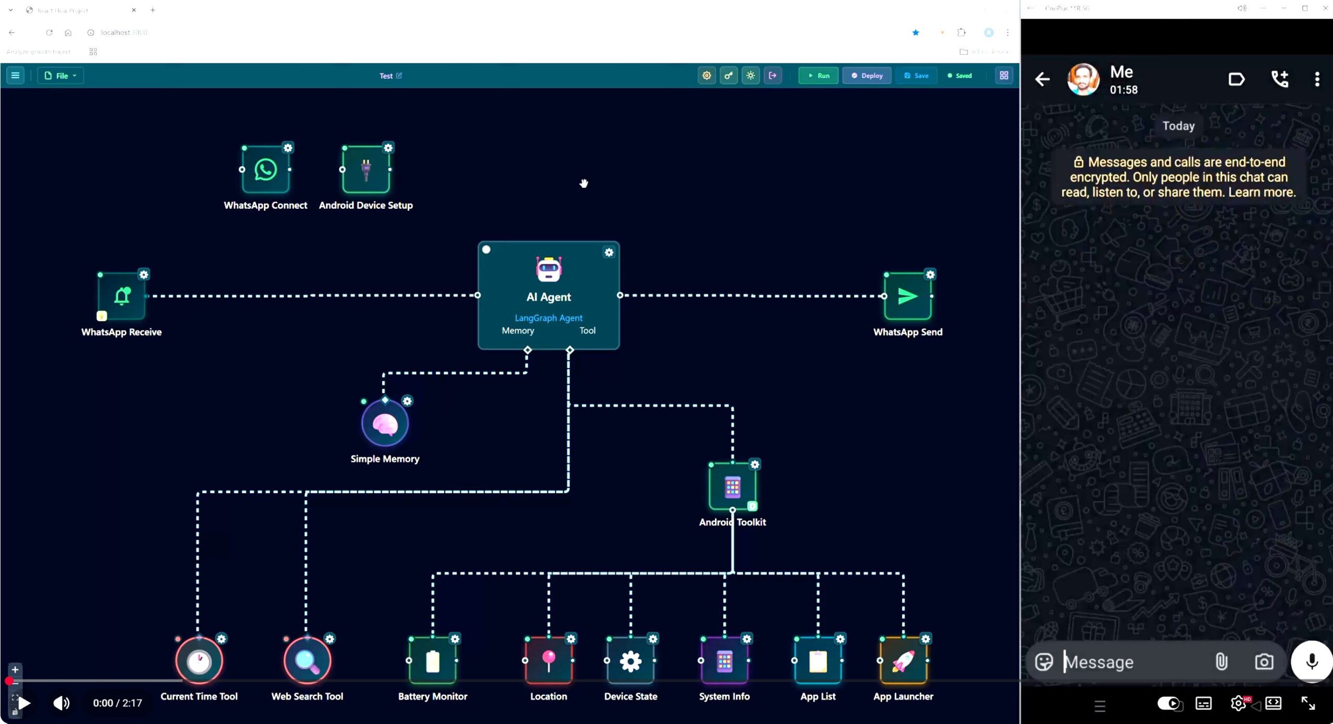
Task: Select the Simple Memory brain node
Action: (385, 424)
